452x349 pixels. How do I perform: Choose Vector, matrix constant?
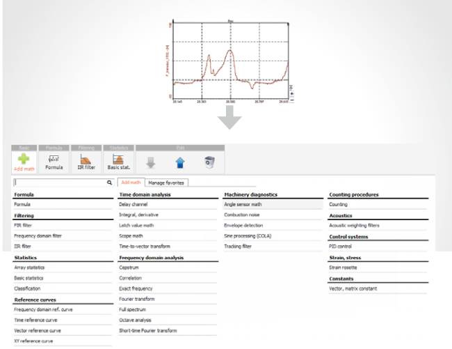378,288
